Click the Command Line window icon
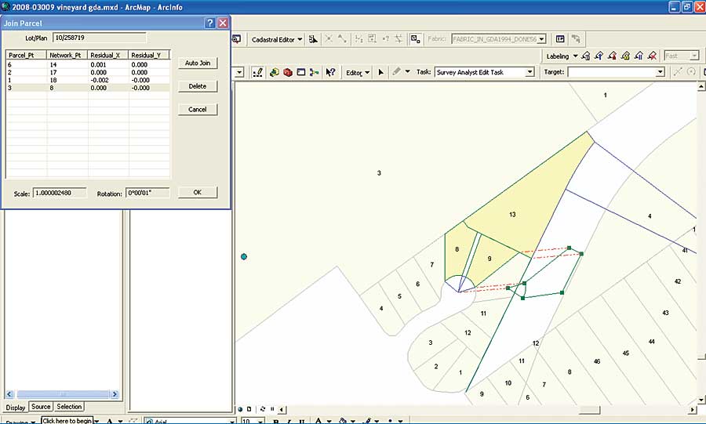 pyautogui.click(x=300, y=72)
